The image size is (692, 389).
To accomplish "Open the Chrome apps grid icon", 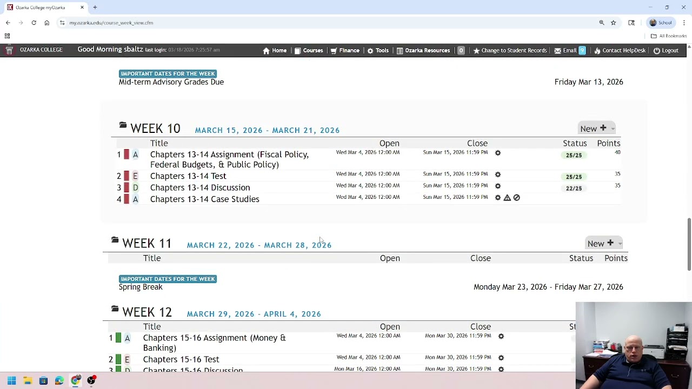I will coord(8,36).
